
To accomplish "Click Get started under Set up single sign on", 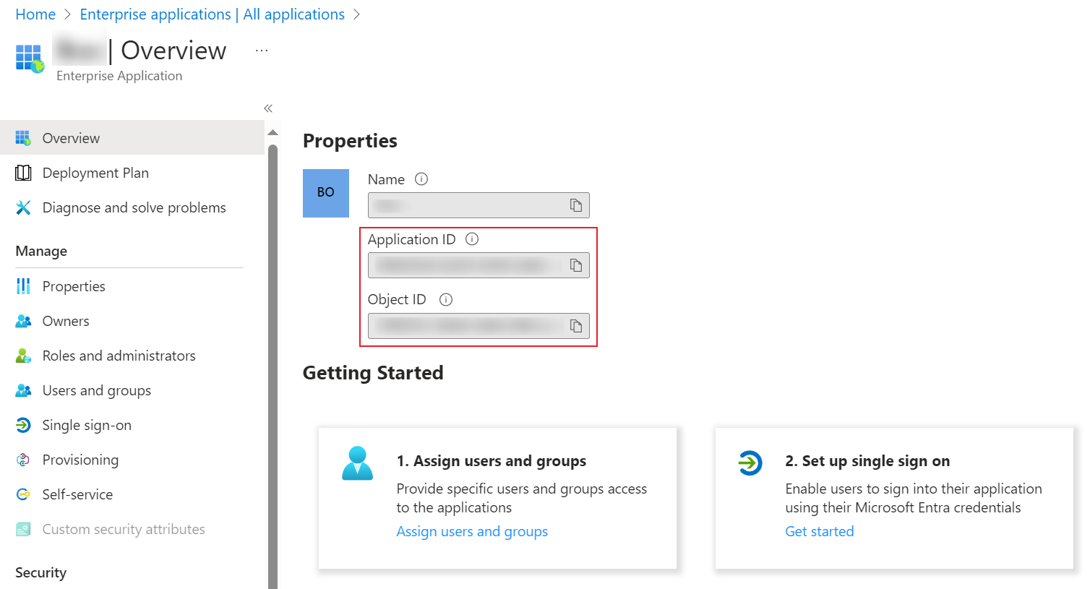I will click(x=820, y=531).
